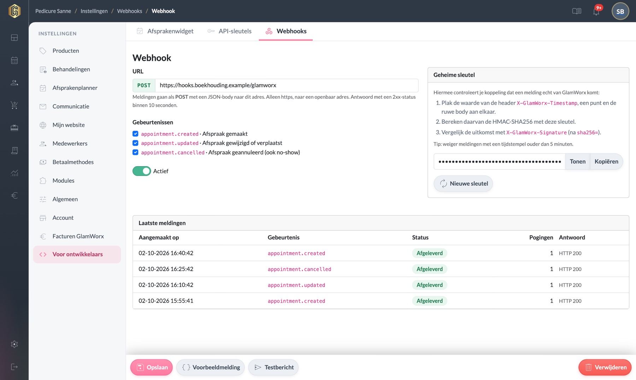Open the SB user avatar menu
The image size is (636, 380).
click(620, 11)
